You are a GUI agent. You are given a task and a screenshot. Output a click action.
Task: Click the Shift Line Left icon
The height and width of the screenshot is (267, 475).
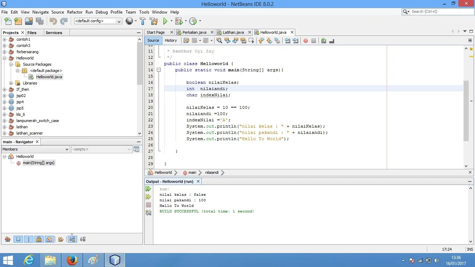288,41
